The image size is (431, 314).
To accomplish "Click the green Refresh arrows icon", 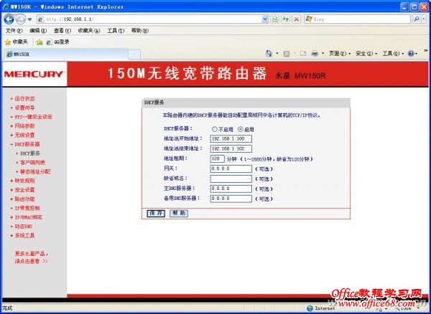I will coord(286,19).
